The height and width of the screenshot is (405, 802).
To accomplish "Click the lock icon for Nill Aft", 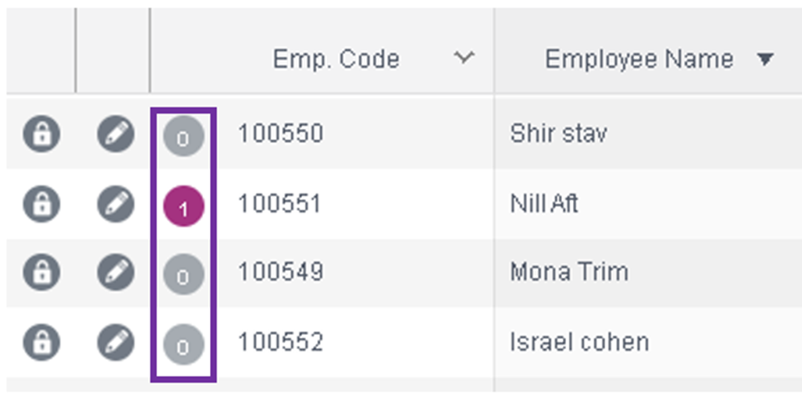I will (x=42, y=204).
